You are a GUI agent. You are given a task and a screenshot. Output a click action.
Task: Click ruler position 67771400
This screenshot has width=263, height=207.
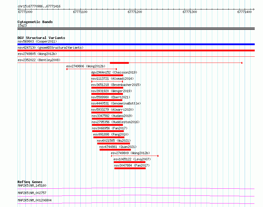click(245, 12)
